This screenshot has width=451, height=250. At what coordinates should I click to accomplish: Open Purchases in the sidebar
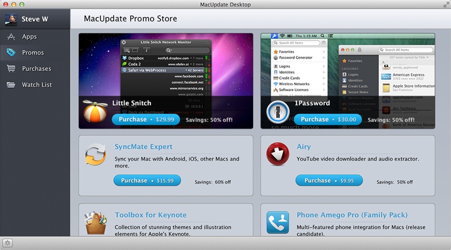click(35, 69)
